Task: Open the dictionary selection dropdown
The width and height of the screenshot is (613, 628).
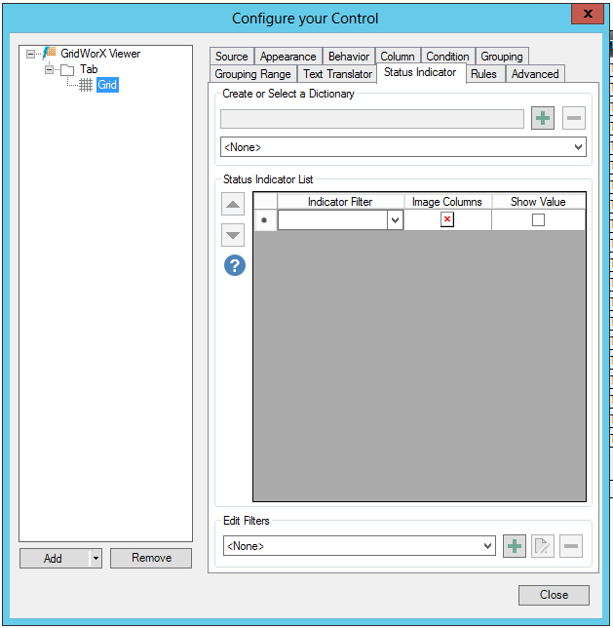Action: coord(402,147)
